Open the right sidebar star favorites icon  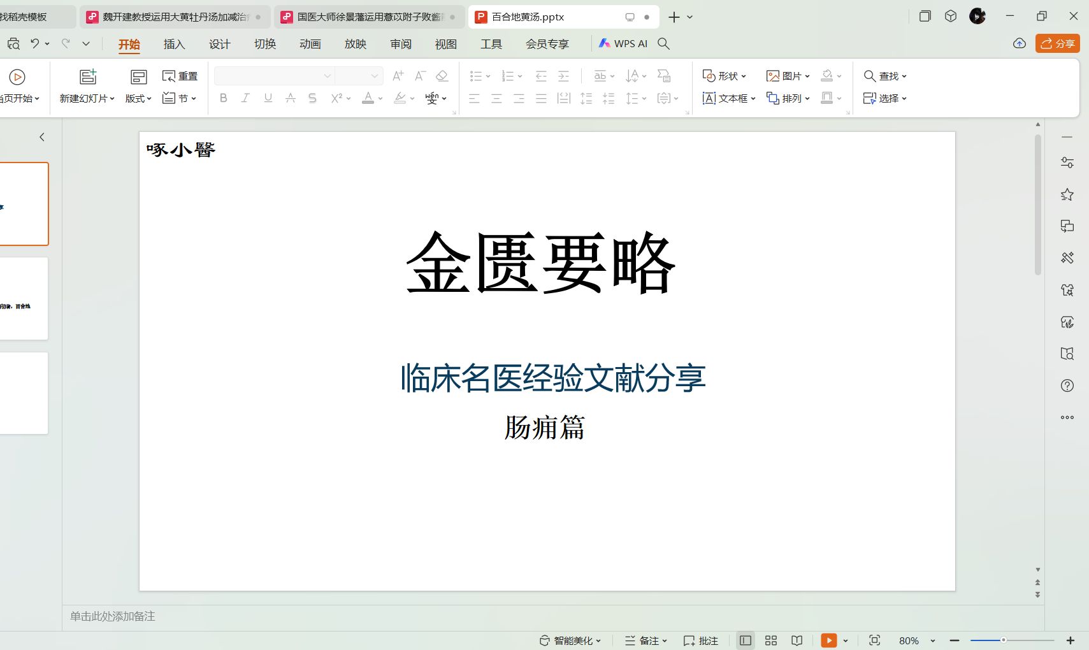(1067, 194)
